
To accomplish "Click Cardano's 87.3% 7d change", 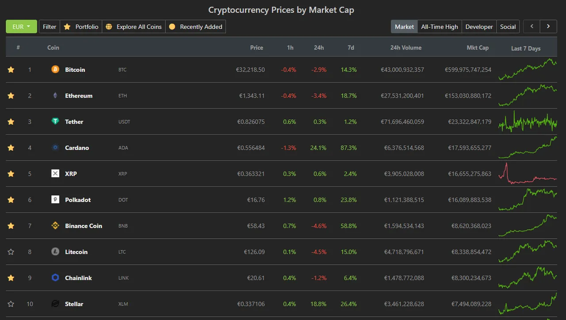I will coord(349,148).
